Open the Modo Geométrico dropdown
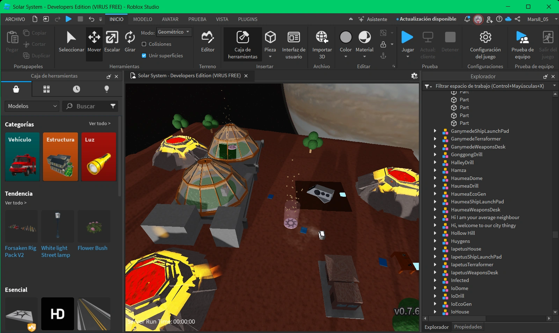This screenshot has width=559, height=333. pyautogui.click(x=174, y=32)
